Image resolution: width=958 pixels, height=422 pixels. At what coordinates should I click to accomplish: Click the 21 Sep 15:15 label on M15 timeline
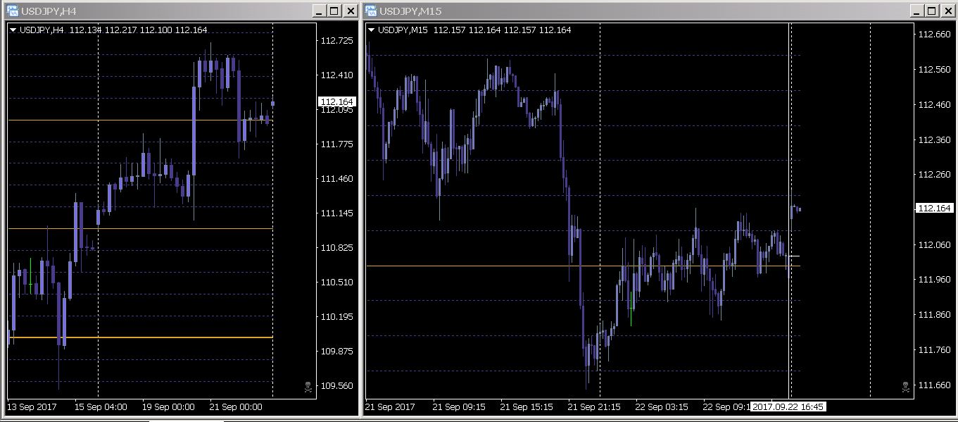pyautogui.click(x=527, y=407)
